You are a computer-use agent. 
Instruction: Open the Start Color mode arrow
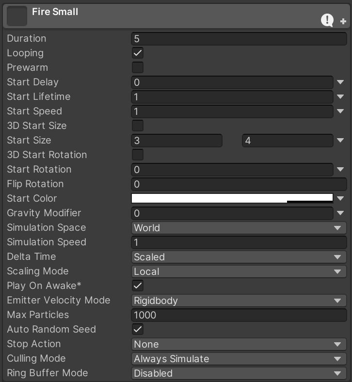coord(340,198)
